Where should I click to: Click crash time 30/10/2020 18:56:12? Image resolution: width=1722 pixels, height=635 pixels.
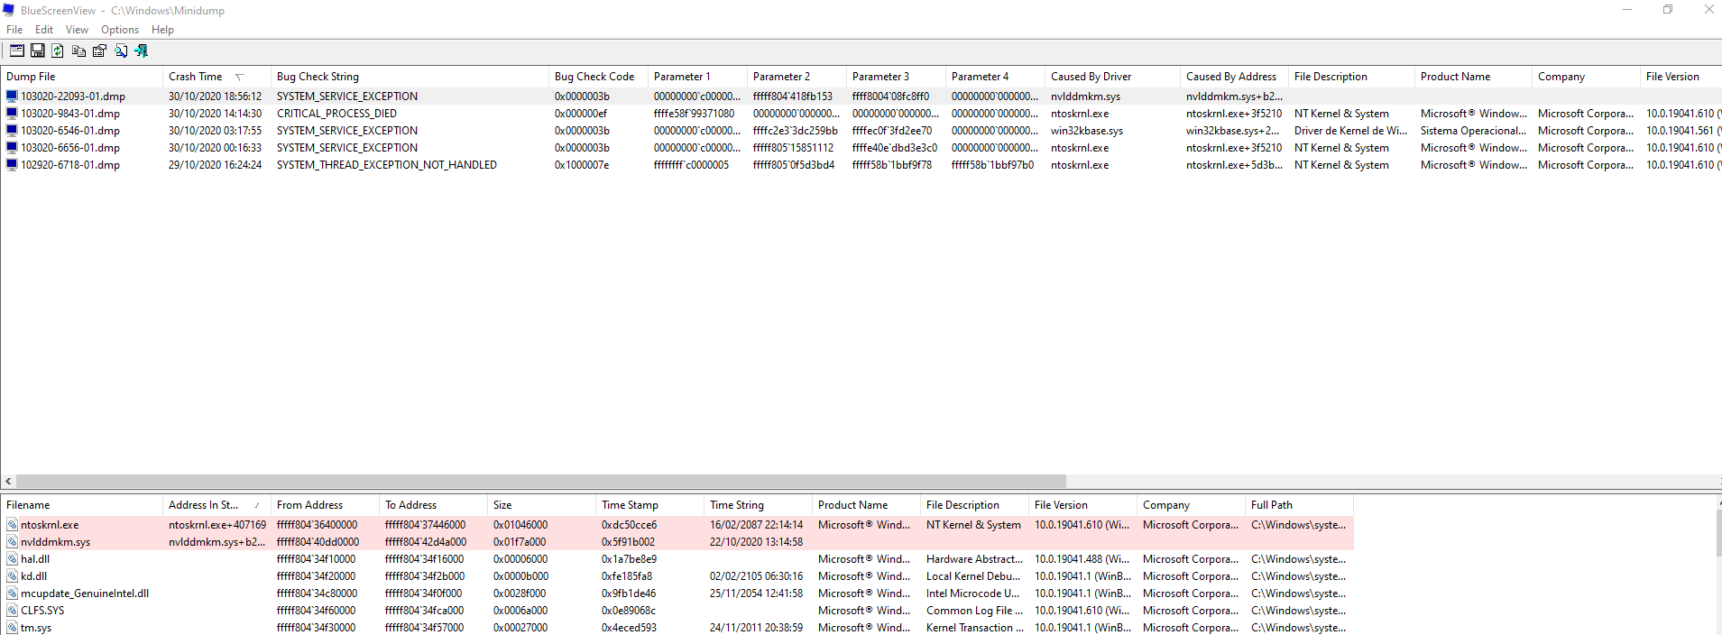tap(215, 97)
